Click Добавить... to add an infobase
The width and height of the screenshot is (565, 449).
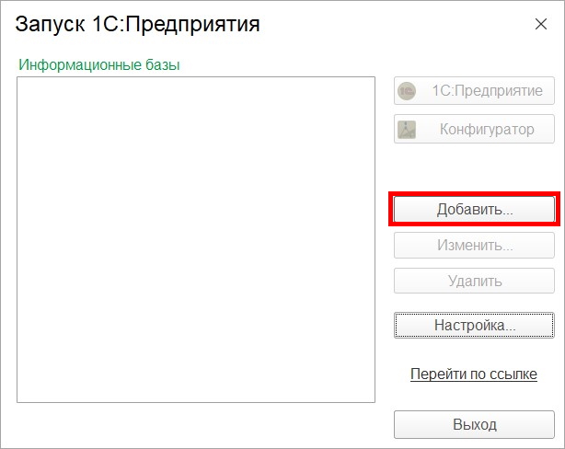point(474,209)
